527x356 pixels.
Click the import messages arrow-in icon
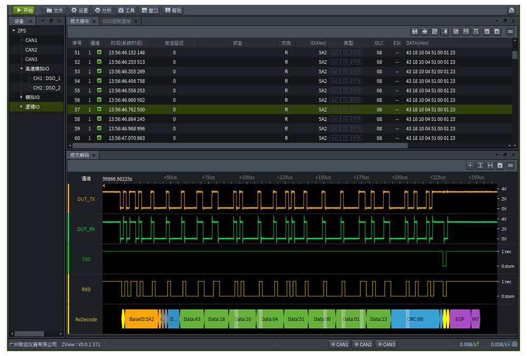pyautogui.click(x=497, y=32)
